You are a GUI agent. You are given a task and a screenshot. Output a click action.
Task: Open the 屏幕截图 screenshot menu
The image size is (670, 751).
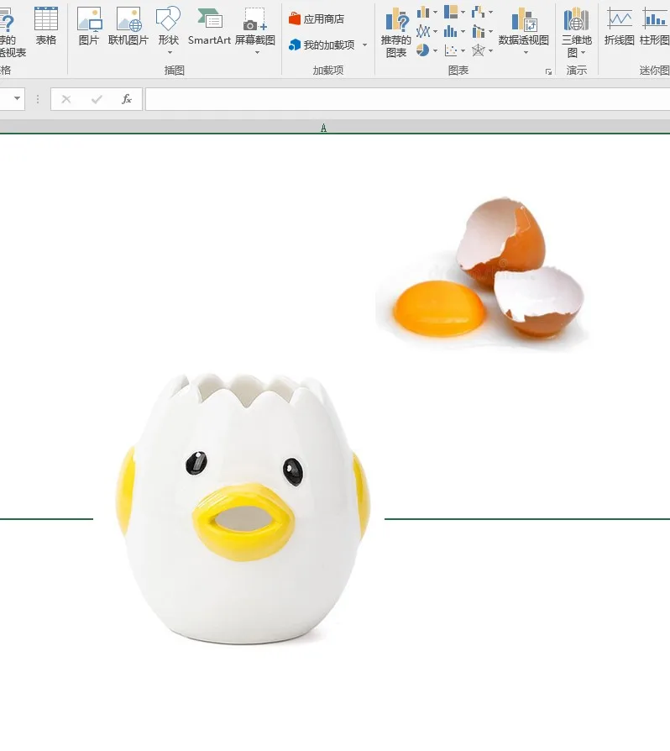(255, 30)
